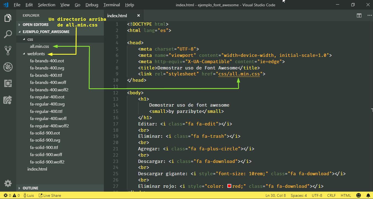Image resolution: width=373 pixels, height=199 pixels.
Task: Click the red color swatch on line 27
Action: point(229,186)
